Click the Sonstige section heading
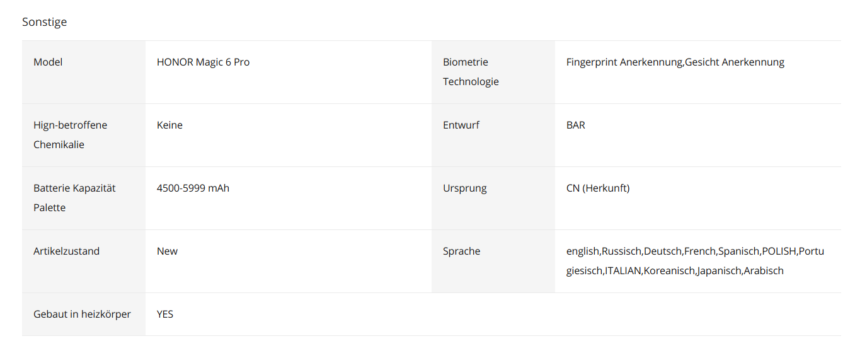The height and width of the screenshot is (358, 855). click(44, 22)
